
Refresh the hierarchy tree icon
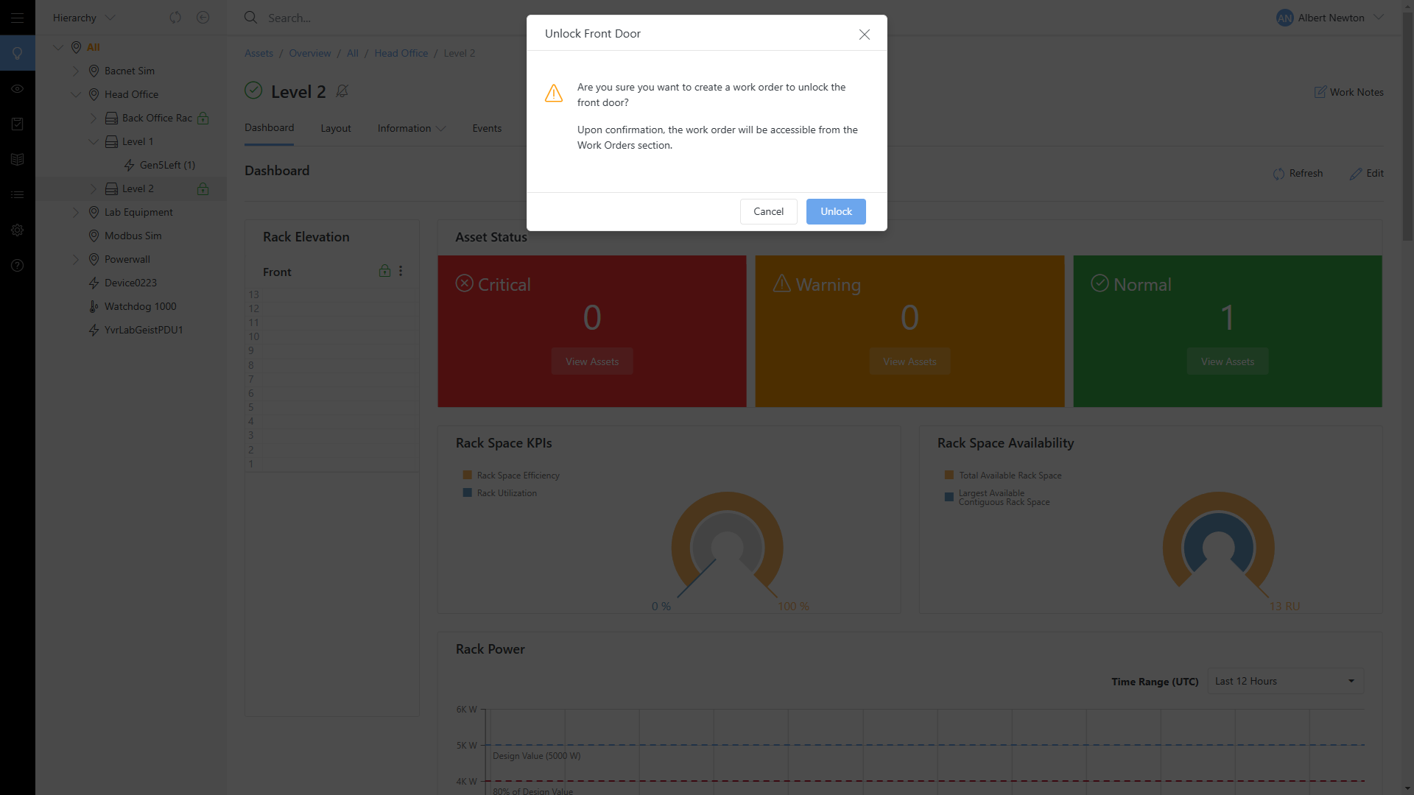175,18
